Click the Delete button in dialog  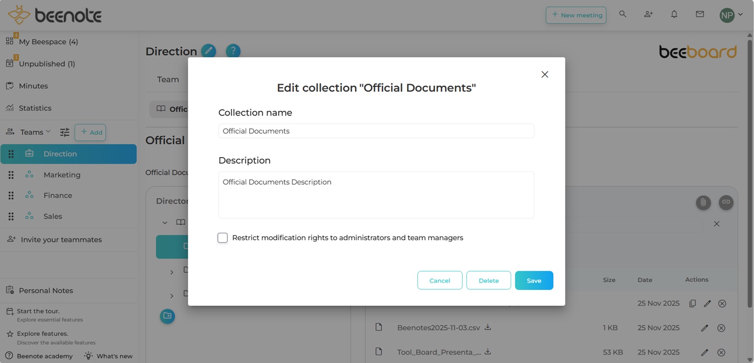[488, 281]
